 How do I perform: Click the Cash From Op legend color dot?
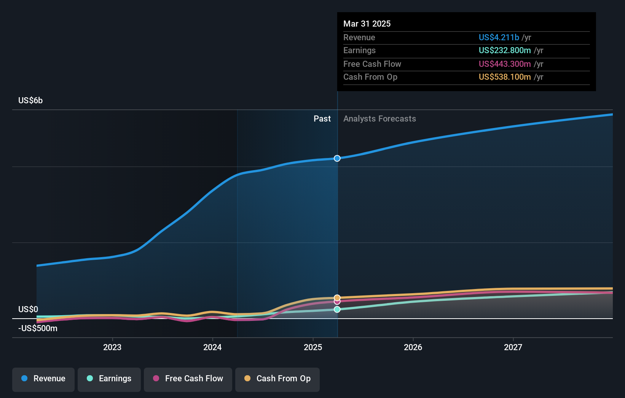[247, 378]
